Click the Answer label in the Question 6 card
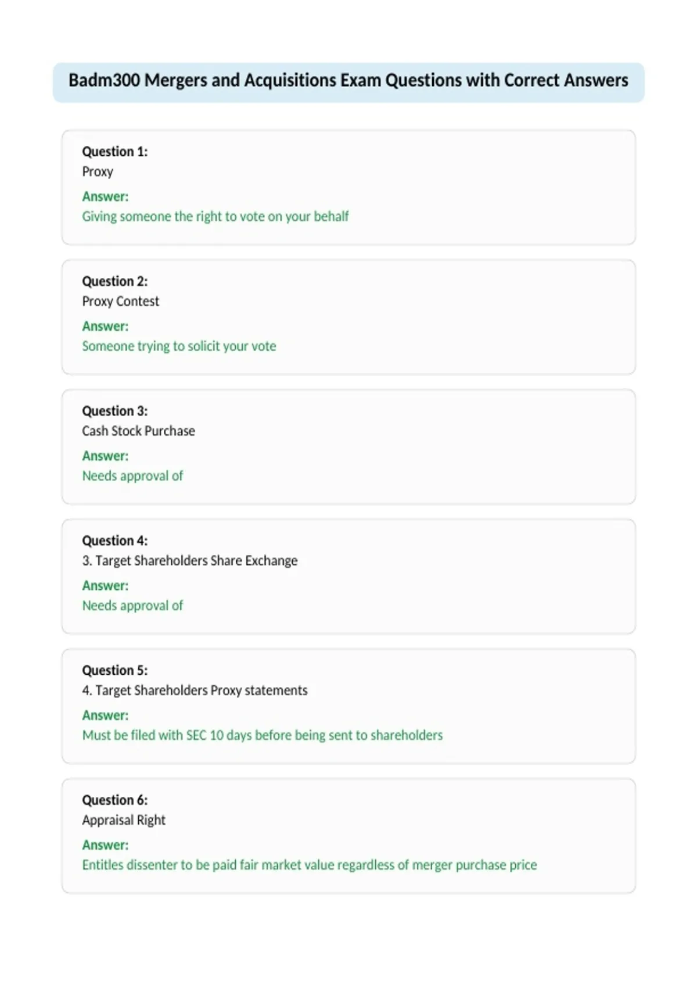The height and width of the screenshot is (988, 697). click(105, 845)
